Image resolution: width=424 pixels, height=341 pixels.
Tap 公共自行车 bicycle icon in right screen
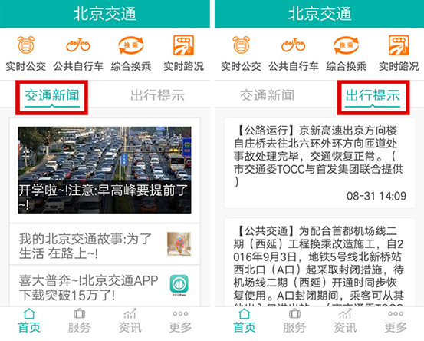pos(294,45)
